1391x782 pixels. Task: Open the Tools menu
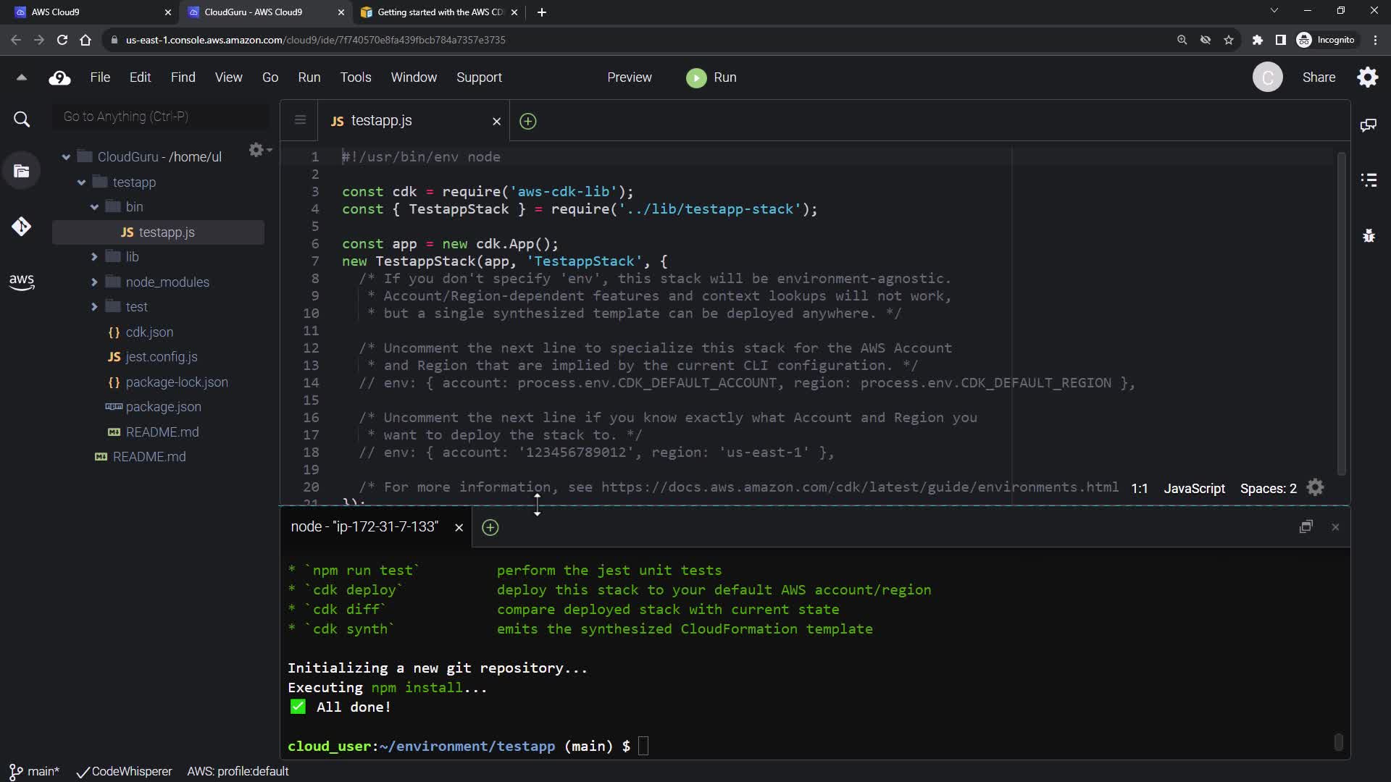(355, 77)
